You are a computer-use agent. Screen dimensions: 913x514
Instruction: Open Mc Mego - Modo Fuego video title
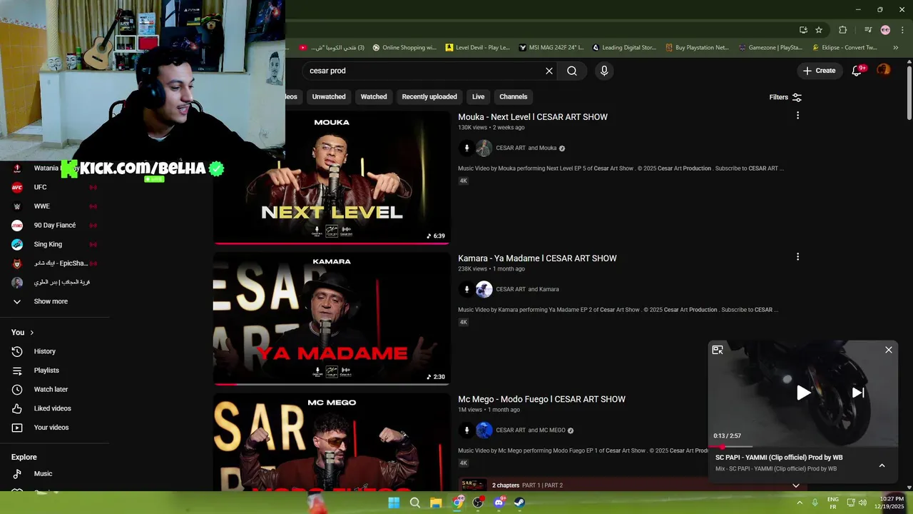pyautogui.click(x=541, y=399)
